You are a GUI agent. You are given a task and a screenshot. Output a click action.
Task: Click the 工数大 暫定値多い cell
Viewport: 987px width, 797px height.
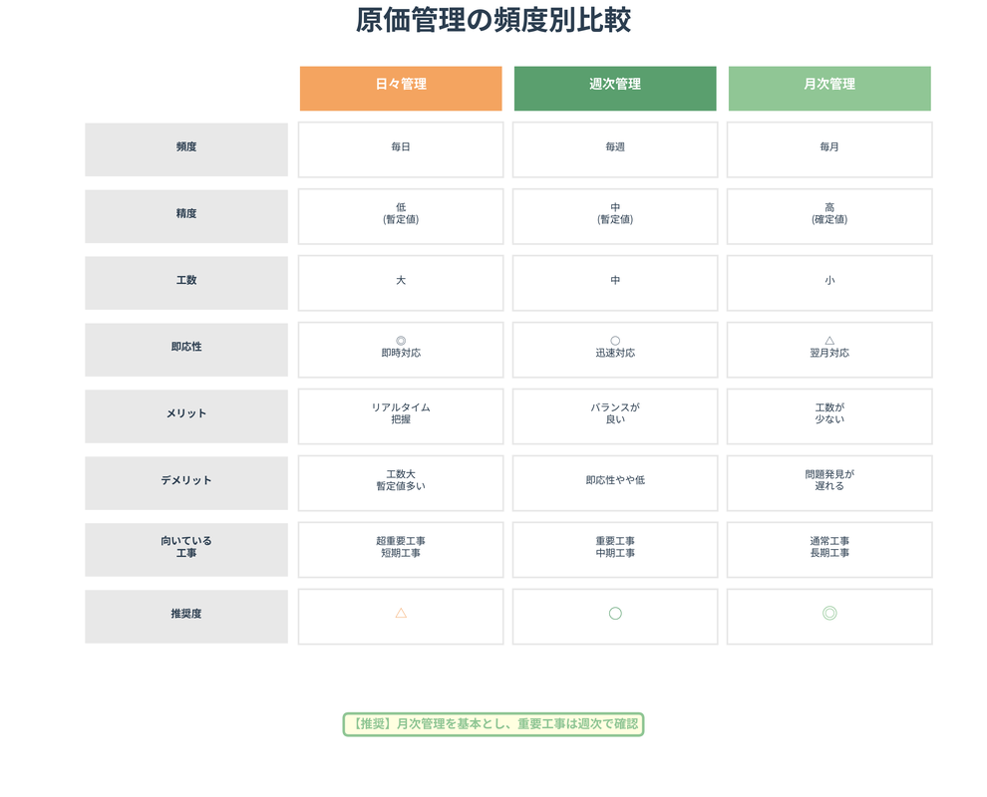(401, 483)
